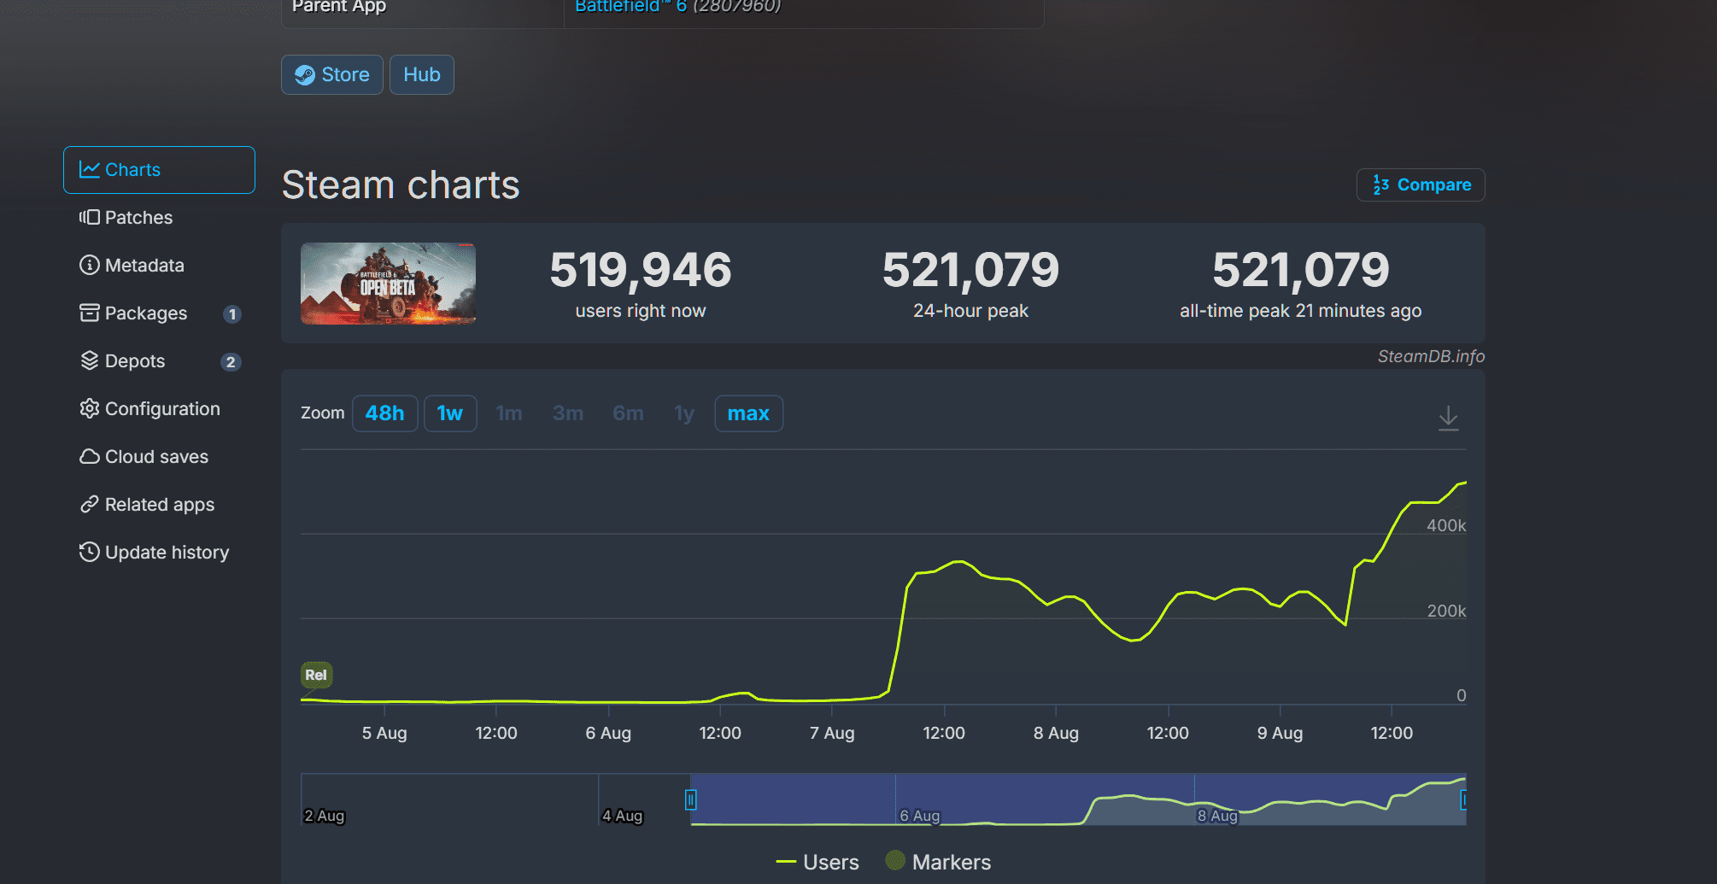The height and width of the screenshot is (884, 1717).
Task: Click the Markers green circle legend symbol
Action: click(x=895, y=860)
